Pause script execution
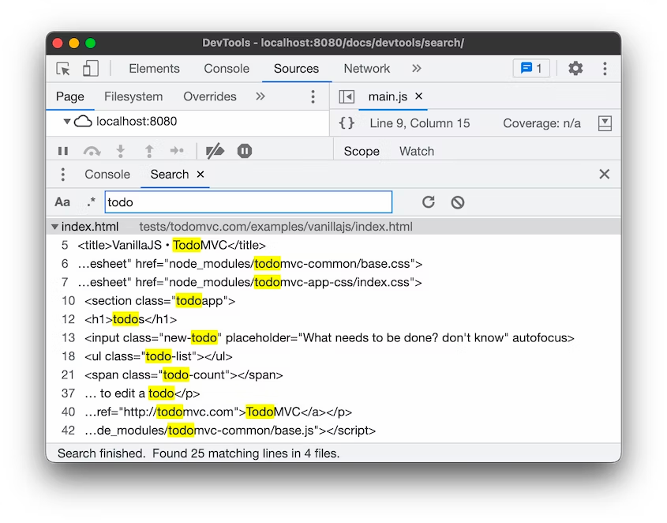Screen dimensions: 667x523 (x=63, y=151)
